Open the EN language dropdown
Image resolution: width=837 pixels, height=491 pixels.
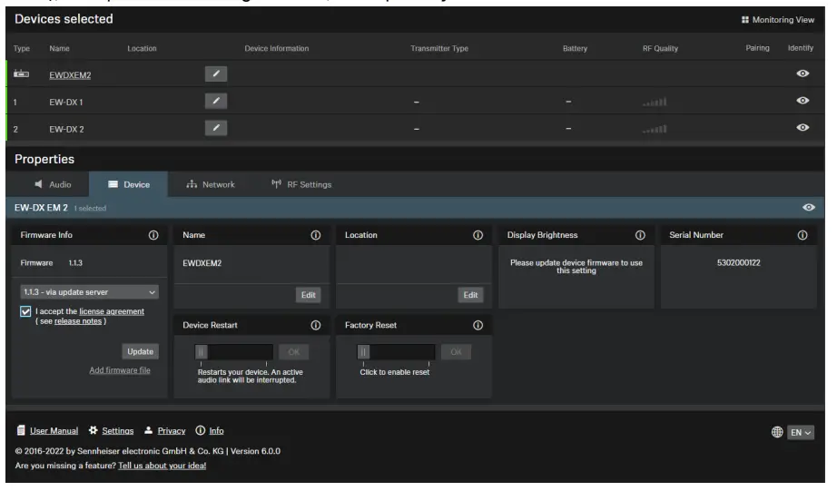[801, 433]
